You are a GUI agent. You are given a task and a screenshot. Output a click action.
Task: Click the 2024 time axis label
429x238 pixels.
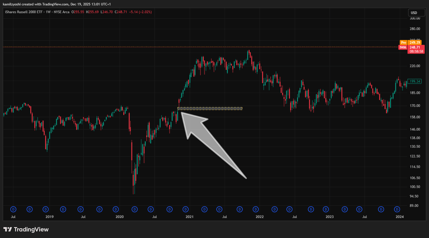[400, 217]
